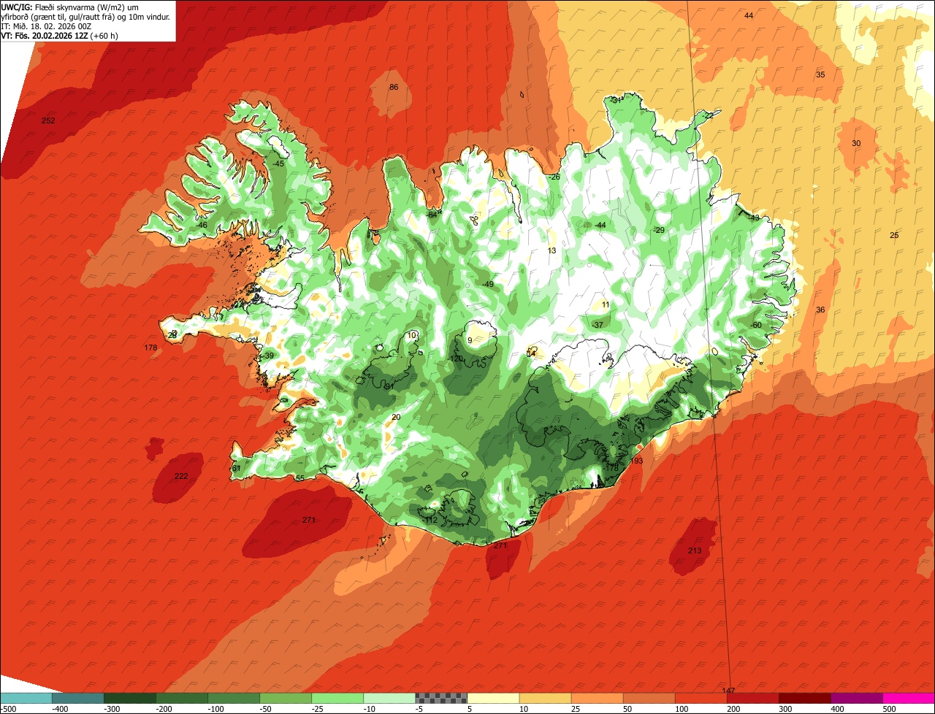The width and height of the screenshot is (935, 714).
Task: Click the map value -44
Action: (600, 225)
